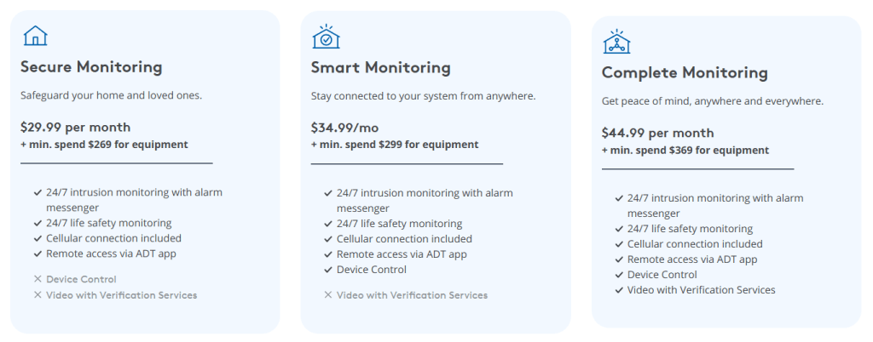Click the Safeguard your home and loved ones tagline

tap(111, 95)
